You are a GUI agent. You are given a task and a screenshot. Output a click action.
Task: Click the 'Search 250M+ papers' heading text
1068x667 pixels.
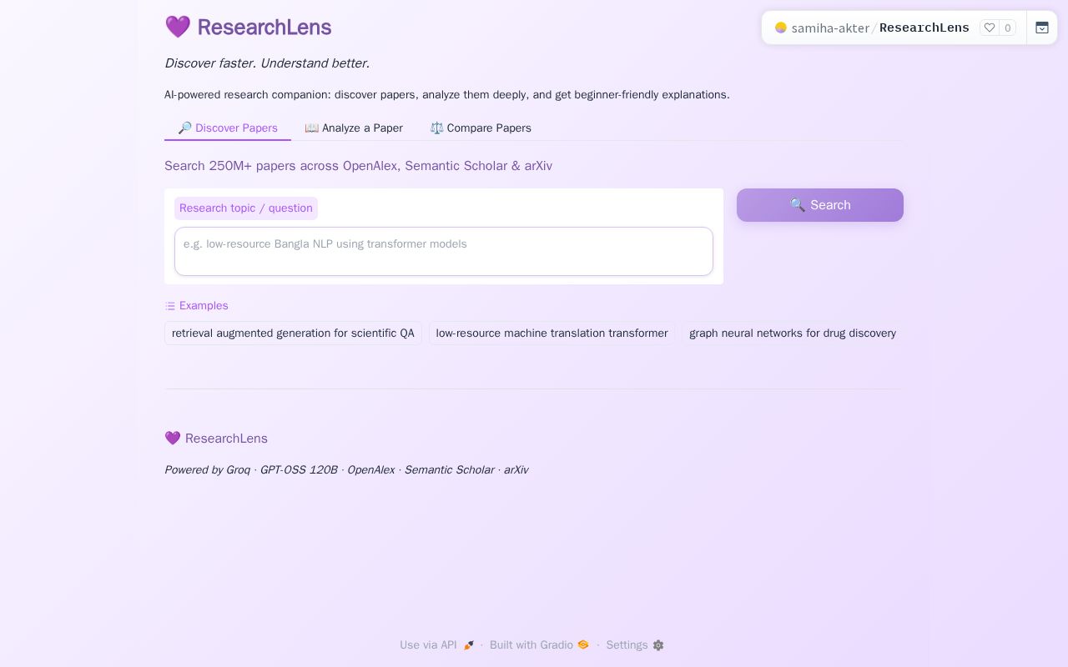pyautogui.click(x=358, y=166)
